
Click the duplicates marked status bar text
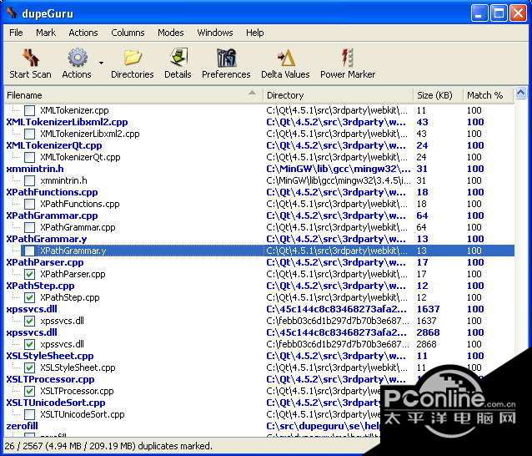tap(108, 446)
